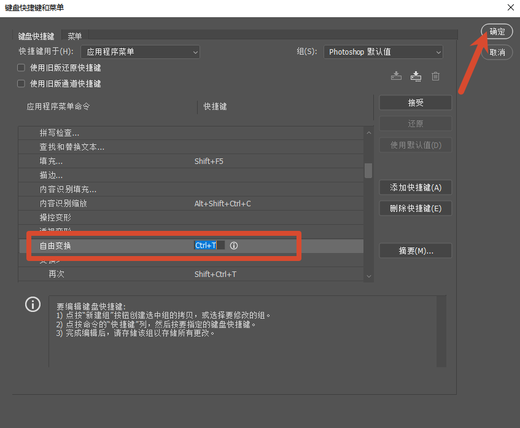
Task: Open the 组 Photoshop 默认值 dropdown
Action: click(383, 52)
